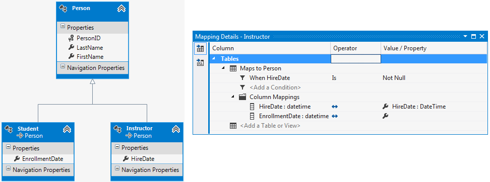The width and height of the screenshot is (490, 182).
Task: Click the Add a Condition filter icon
Action: pos(242,87)
